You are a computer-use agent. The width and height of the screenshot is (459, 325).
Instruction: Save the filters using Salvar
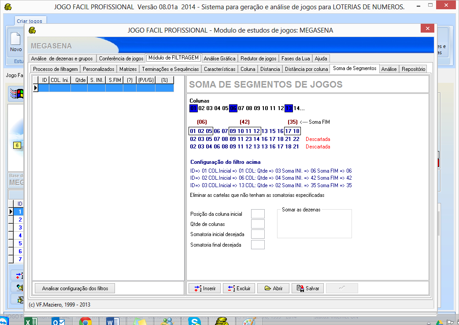(x=307, y=288)
